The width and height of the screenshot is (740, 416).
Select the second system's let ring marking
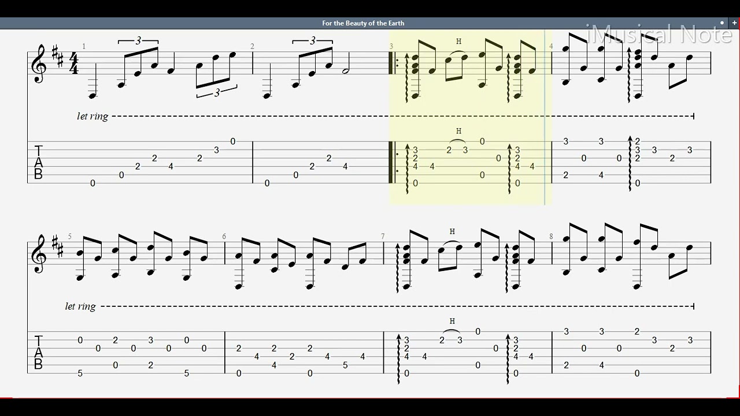81,306
